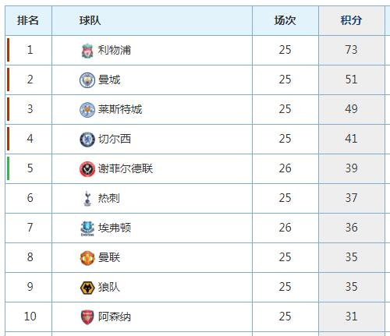Sort by the 场次 column header
Viewport: 390px width, 336px height.
point(285,20)
